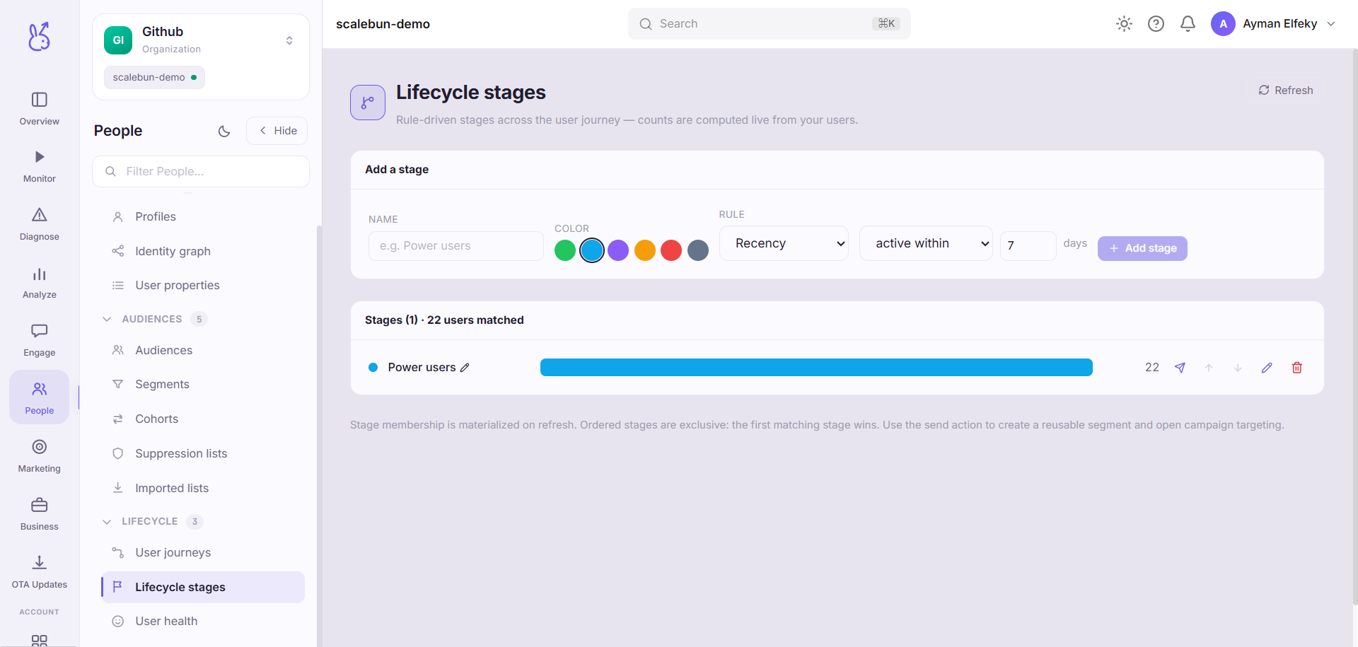Click the Add stage button
Screen dimensions: 1358x647
coord(1142,248)
